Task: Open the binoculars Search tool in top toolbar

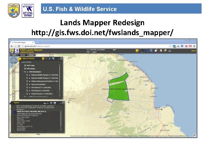Action: click(x=142, y=51)
